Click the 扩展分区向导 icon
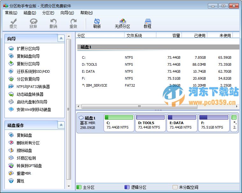 point(11,49)
